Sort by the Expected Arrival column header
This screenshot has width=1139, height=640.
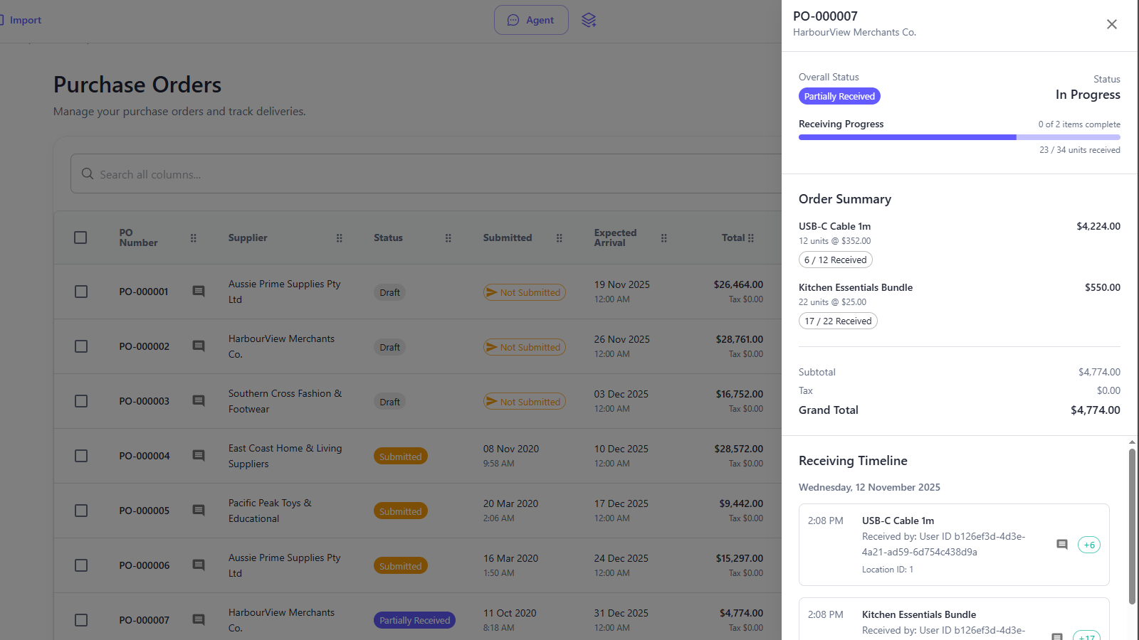click(615, 238)
